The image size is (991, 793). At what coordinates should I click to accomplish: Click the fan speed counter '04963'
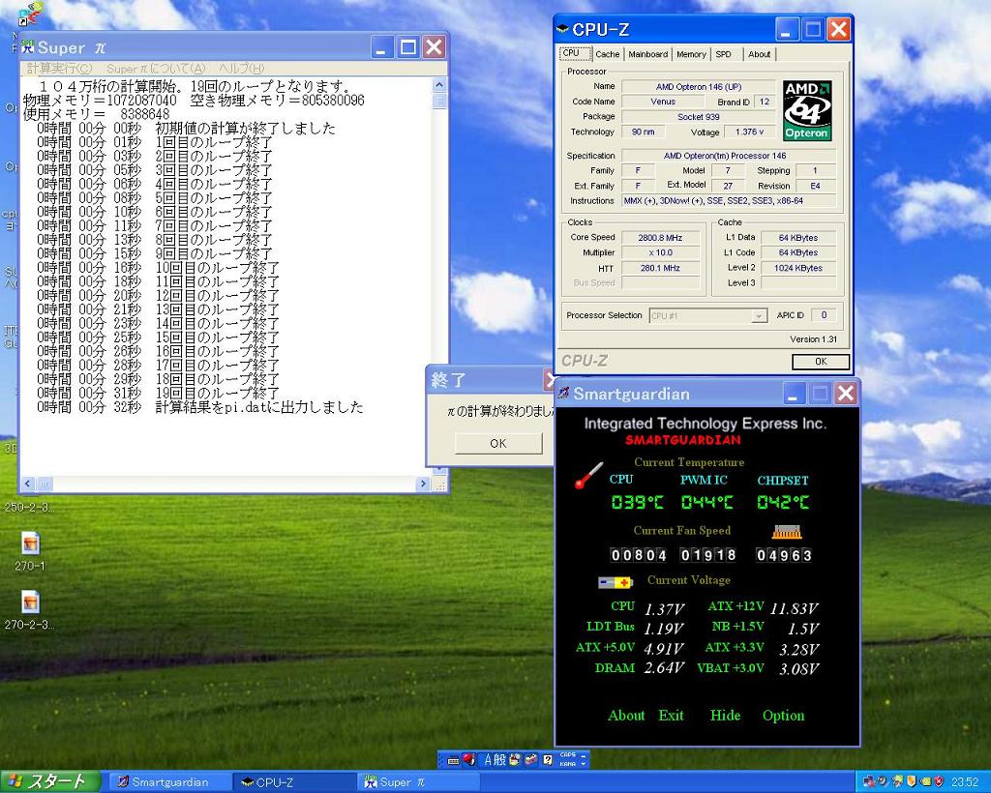click(784, 555)
